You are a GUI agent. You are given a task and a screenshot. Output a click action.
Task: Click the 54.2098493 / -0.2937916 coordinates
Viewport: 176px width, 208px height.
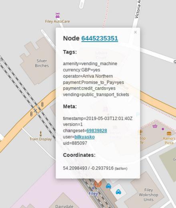click(88, 168)
